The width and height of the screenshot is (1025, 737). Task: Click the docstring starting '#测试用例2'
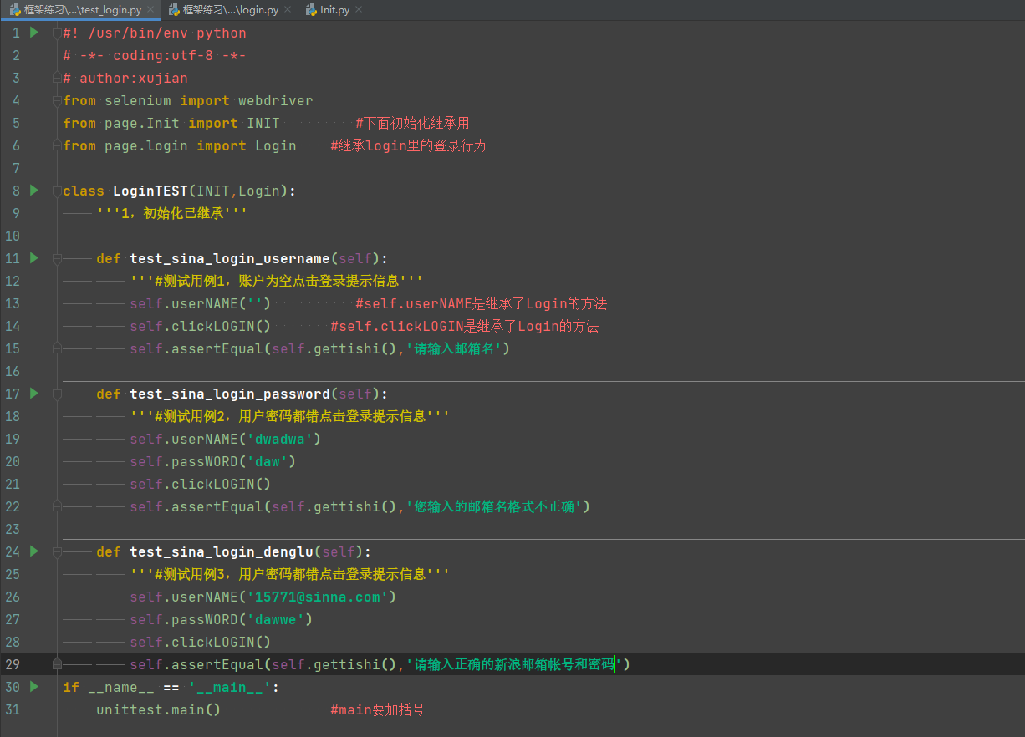289,417
